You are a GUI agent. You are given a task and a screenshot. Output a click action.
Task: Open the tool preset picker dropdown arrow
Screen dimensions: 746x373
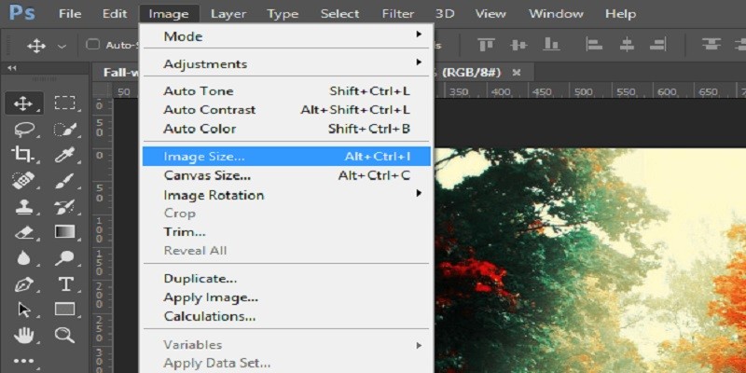coord(62,47)
